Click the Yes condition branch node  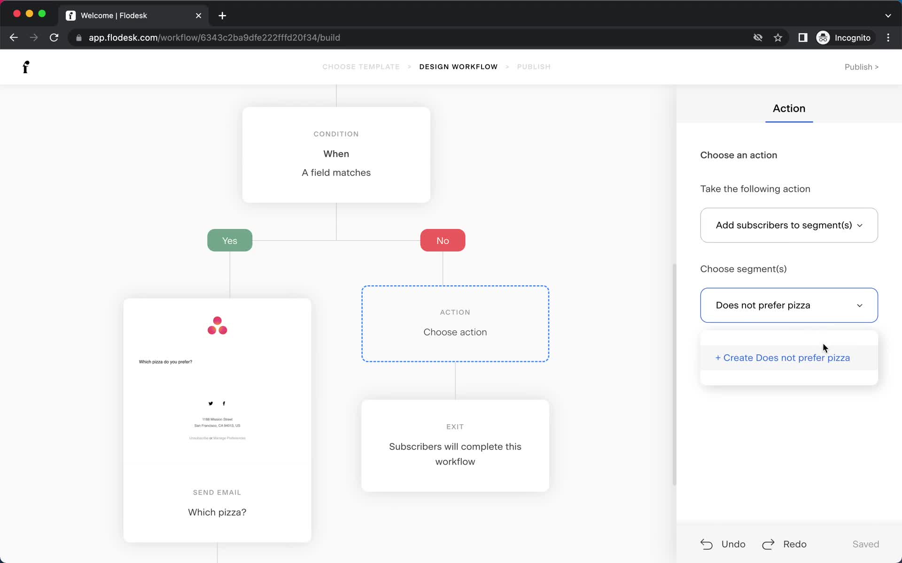[229, 240]
